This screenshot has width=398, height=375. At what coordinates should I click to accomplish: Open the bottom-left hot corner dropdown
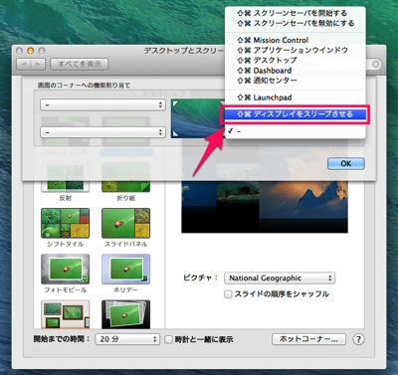(102, 132)
